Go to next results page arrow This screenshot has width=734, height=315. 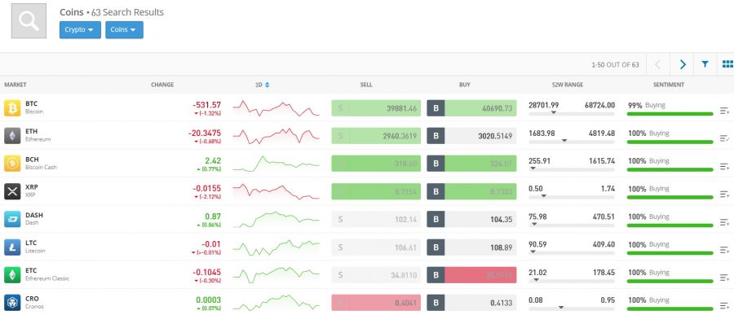coord(682,64)
